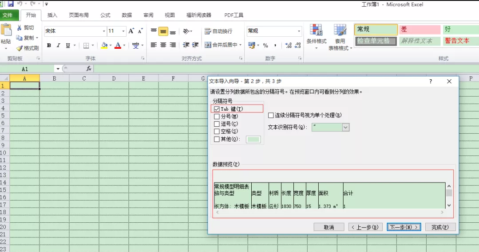Click the data preview vertical scrollbar down arrow
479x252 pixels.
coord(449,205)
